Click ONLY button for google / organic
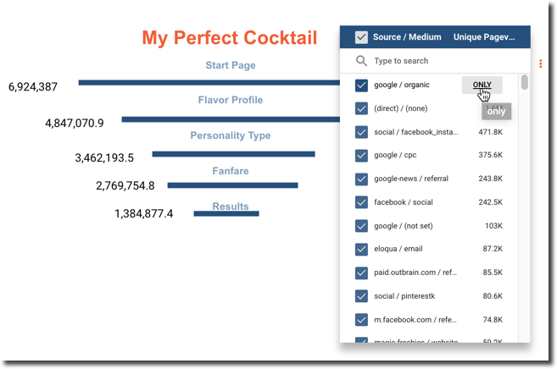This screenshot has height=369, width=557. click(482, 85)
